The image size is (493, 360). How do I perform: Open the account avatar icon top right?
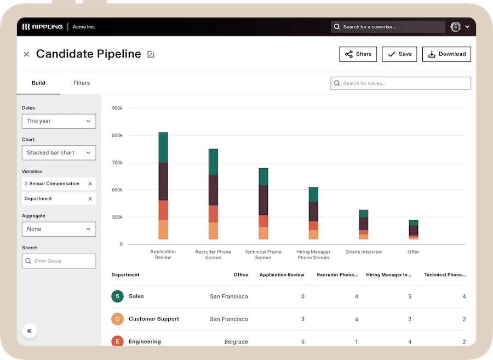pos(456,26)
